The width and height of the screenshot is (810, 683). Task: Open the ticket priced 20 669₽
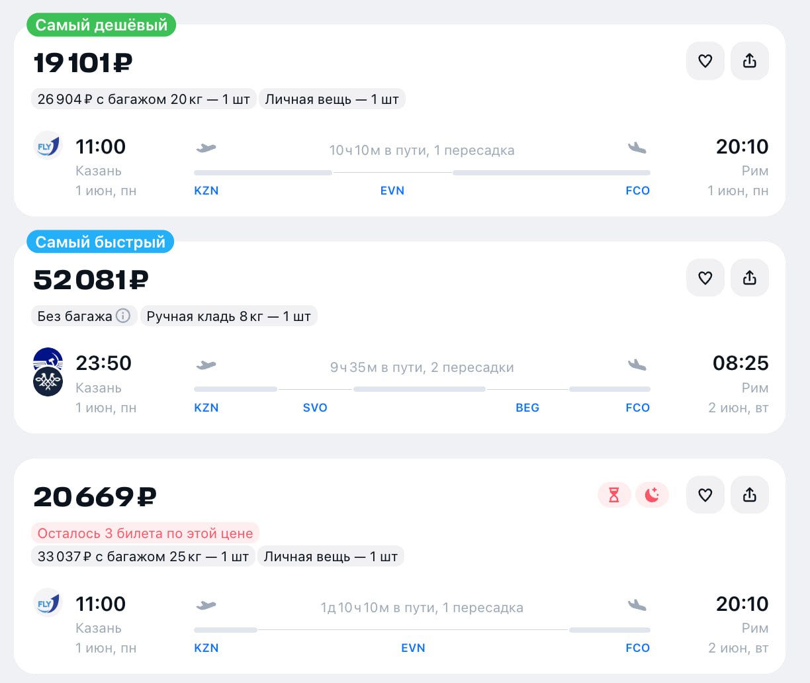click(x=95, y=497)
